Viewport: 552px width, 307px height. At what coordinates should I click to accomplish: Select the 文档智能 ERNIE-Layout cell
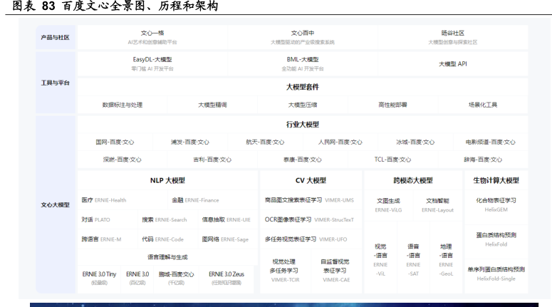pyautogui.click(x=437, y=205)
